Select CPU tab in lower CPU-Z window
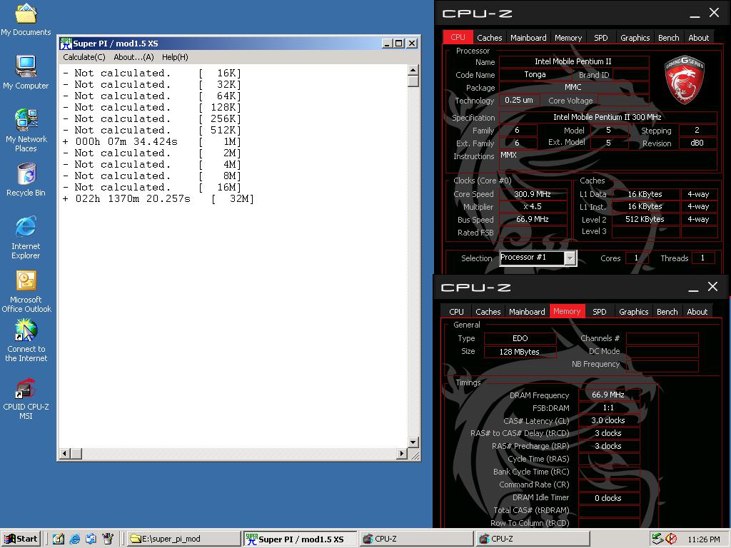 click(x=456, y=312)
